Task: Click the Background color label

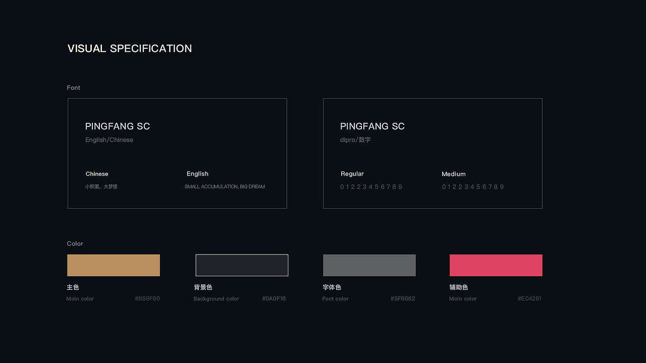Action: 217,298
